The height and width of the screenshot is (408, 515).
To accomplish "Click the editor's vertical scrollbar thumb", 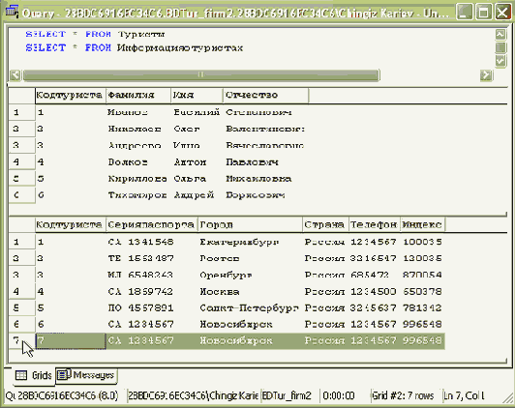I will (500, 47).
